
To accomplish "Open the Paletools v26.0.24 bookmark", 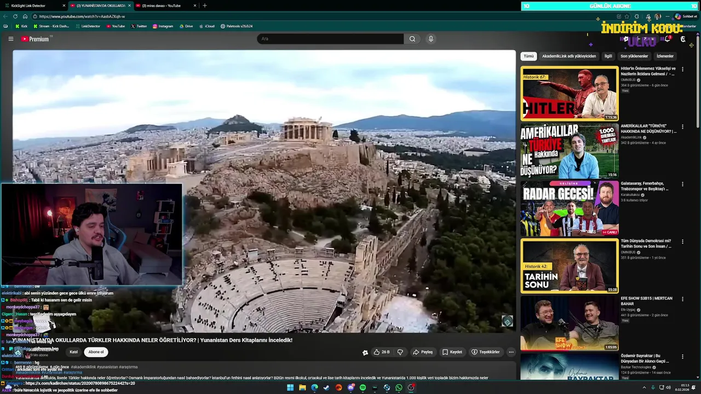I will (237, 26).
